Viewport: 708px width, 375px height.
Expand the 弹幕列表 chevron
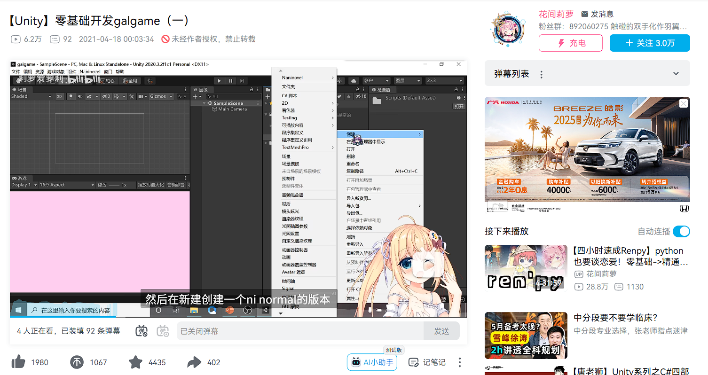pos(676,74)
